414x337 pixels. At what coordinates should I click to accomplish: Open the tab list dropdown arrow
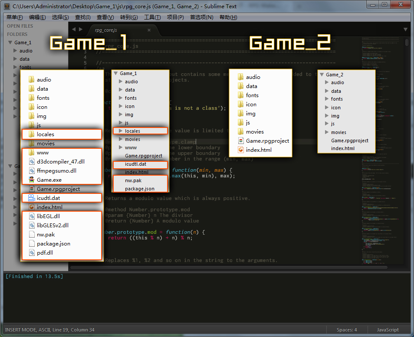point(406,29)
